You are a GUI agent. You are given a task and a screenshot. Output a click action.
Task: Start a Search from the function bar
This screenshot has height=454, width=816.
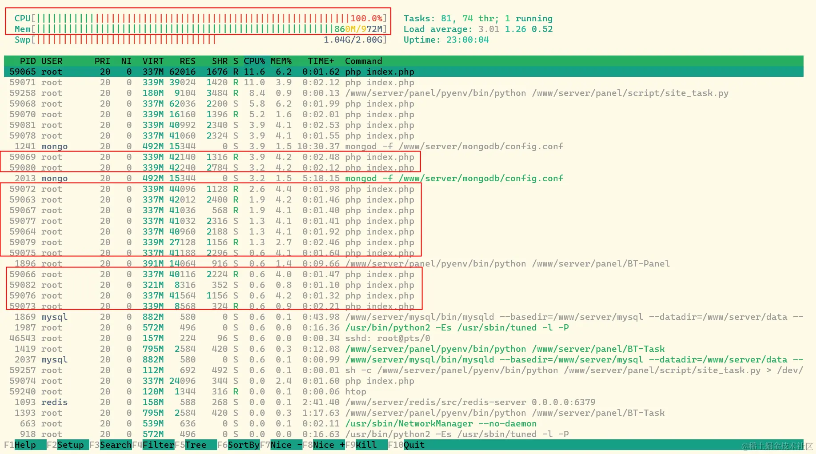111,445
